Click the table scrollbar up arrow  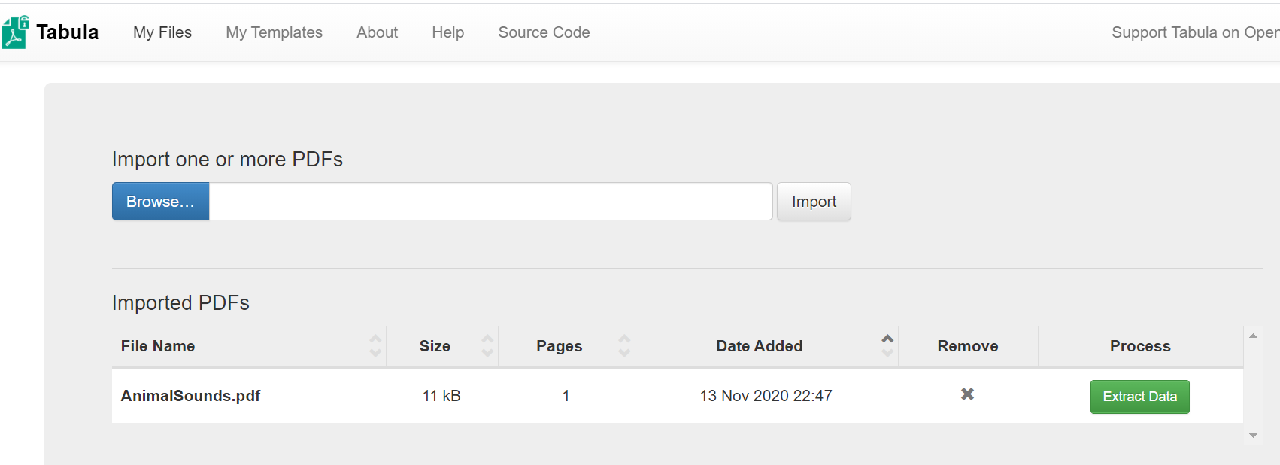tap(1253, 336)
